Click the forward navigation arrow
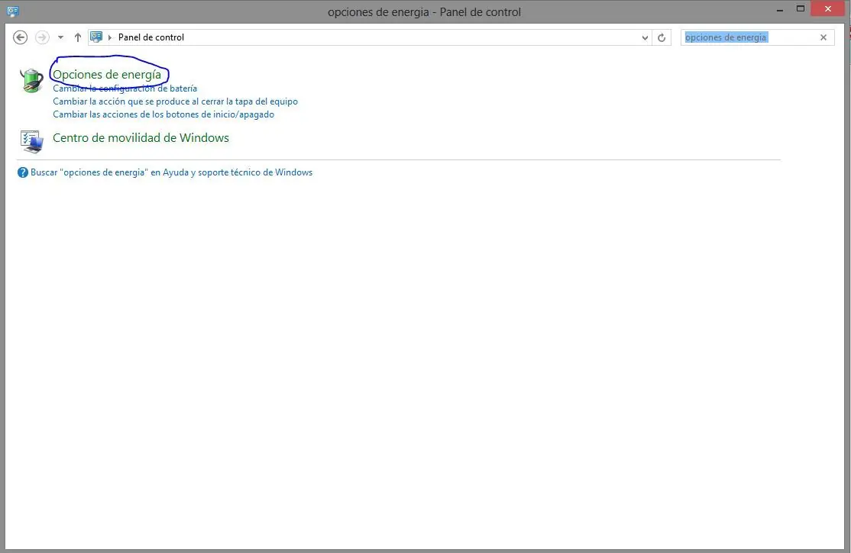 tap(42, 37)
